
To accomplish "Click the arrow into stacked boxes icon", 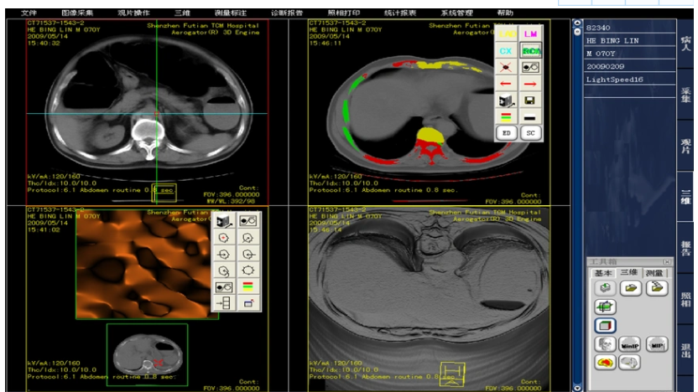I will tap(224, 303).
